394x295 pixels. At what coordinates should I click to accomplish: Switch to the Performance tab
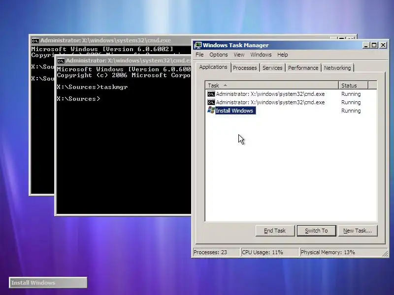click(x=303, y=68)
